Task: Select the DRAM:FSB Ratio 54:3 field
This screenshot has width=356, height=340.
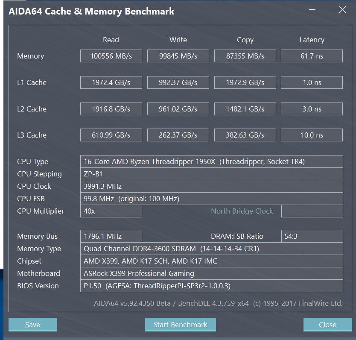Action: pos(312,236)
